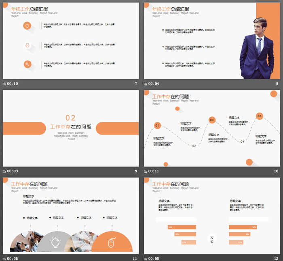
Task: Click the printer icon on slide 7
Action: click(27, 45)
